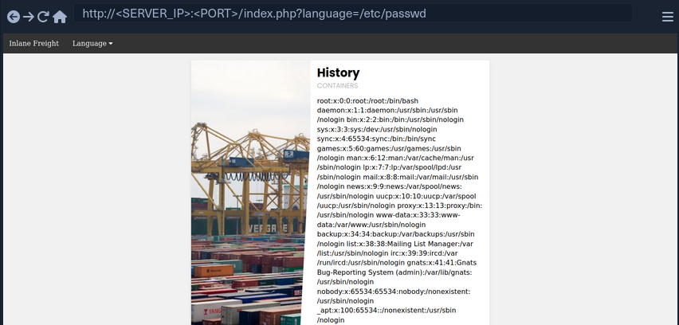The width and height of the screenshot is (679, 325).
Task: Go to the home page icon
Action: pyautogui.click(x=60, y=16)
